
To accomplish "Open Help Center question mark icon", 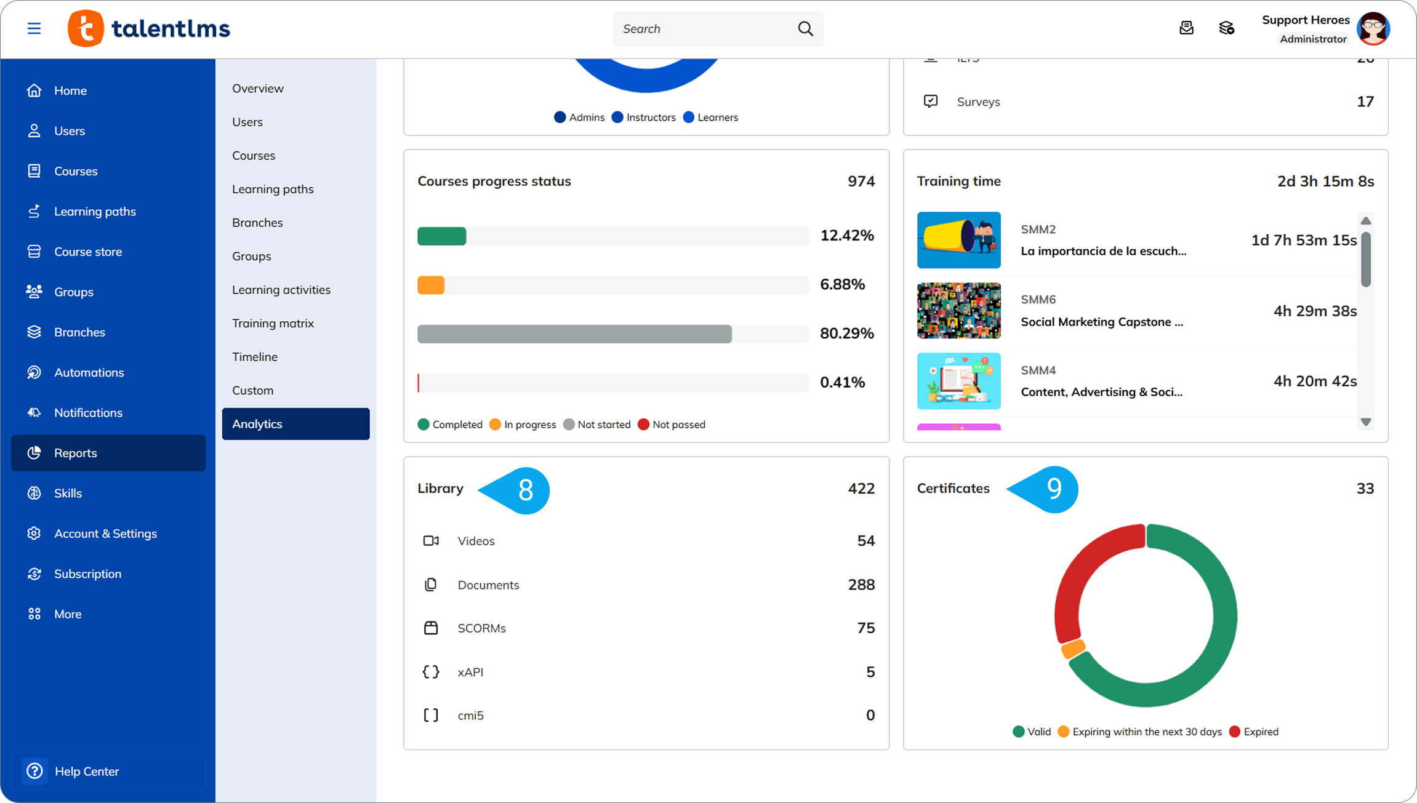I will point(35,770).
